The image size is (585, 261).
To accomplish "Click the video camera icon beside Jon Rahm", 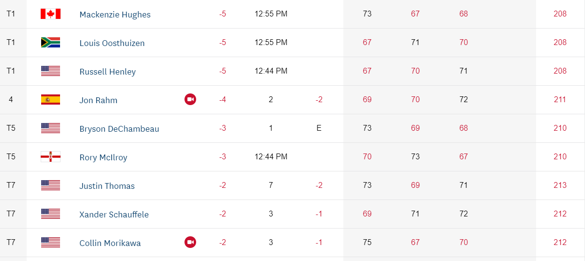I will (190, 100).
